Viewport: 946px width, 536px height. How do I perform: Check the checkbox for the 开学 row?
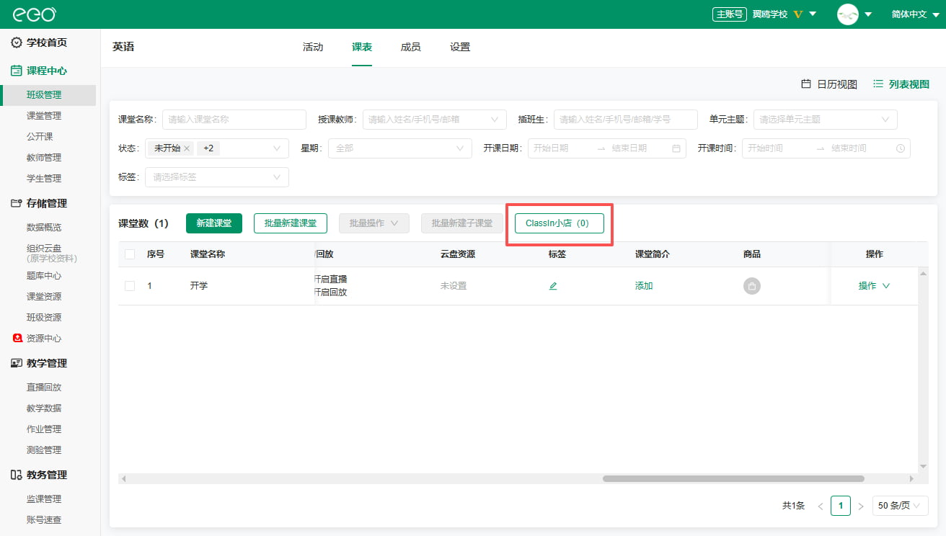(130, 286)
